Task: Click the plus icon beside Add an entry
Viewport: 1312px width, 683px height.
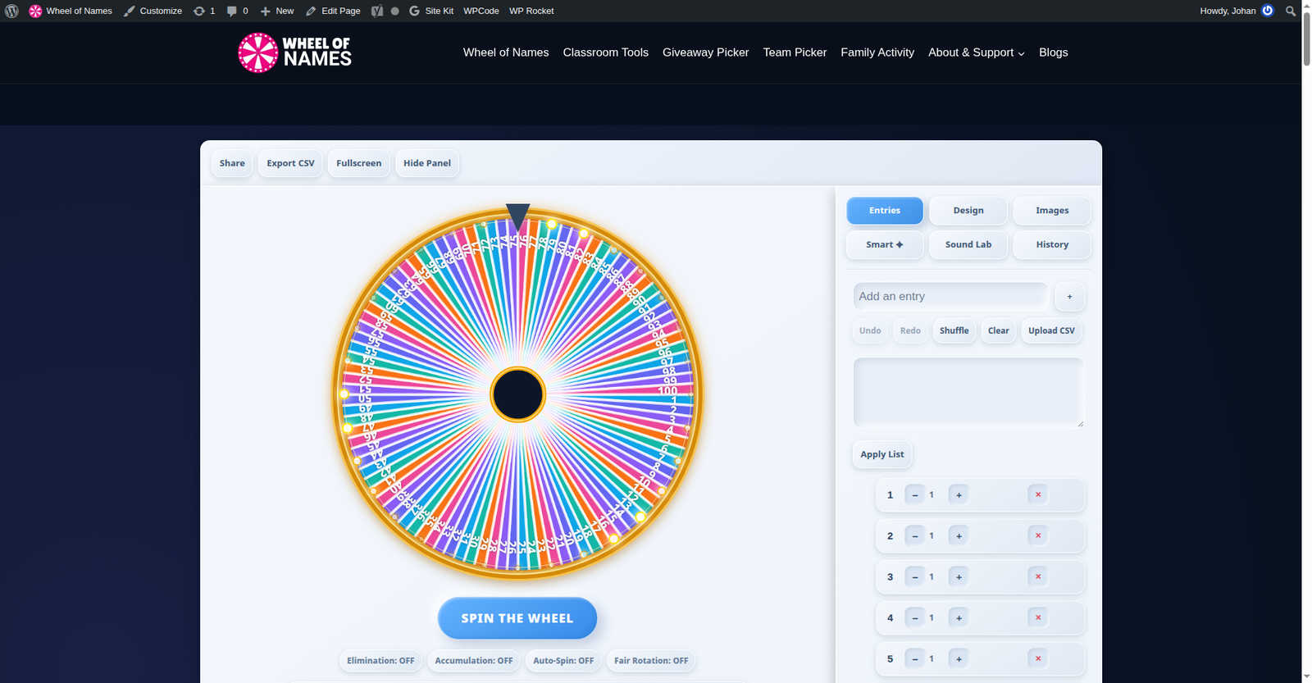Action: pos(1069,297)
